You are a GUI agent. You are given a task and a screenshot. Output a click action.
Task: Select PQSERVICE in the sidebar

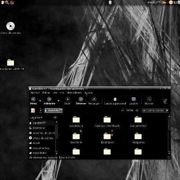(41, 153)
